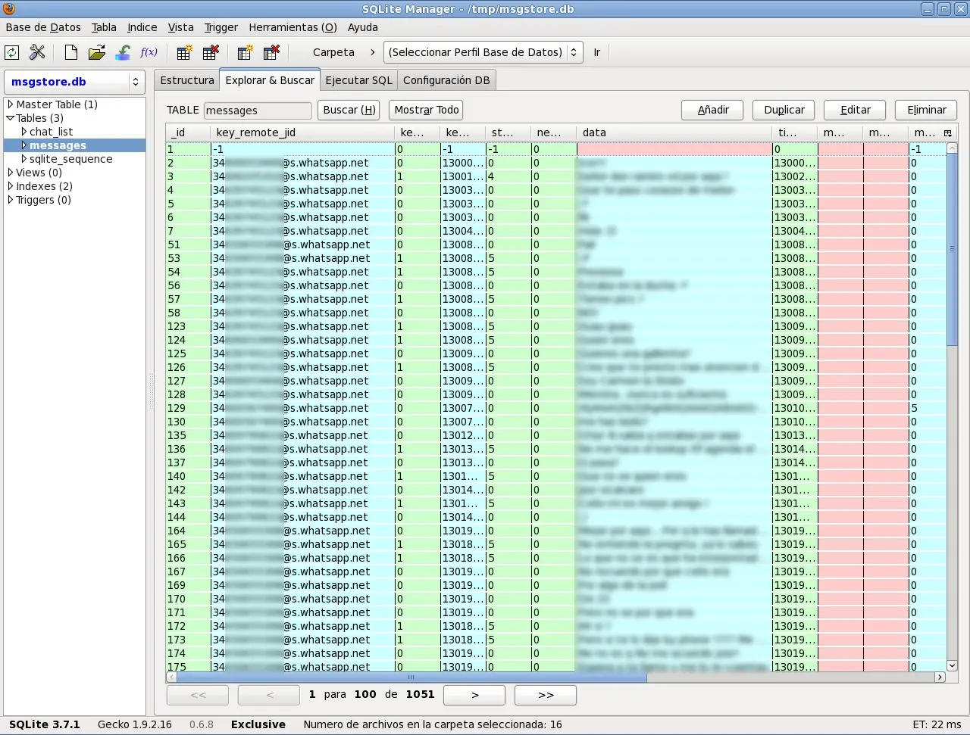Click the drop table icon with red X
This screenshot has height=735, width=970.
coord(211,52)
